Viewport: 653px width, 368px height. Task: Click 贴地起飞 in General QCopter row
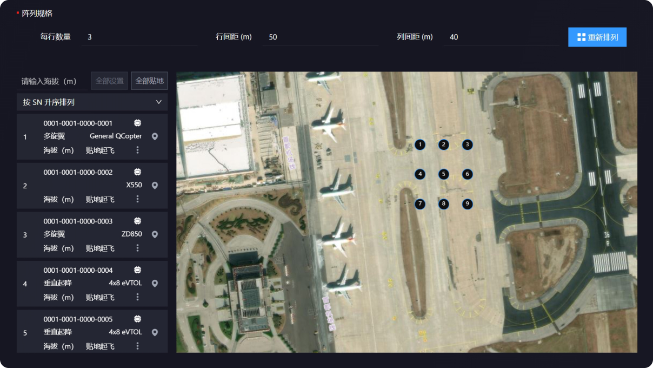click(101, 150)
